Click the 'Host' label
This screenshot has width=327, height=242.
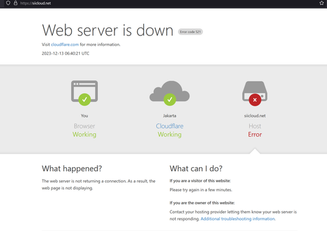(255, 126)
